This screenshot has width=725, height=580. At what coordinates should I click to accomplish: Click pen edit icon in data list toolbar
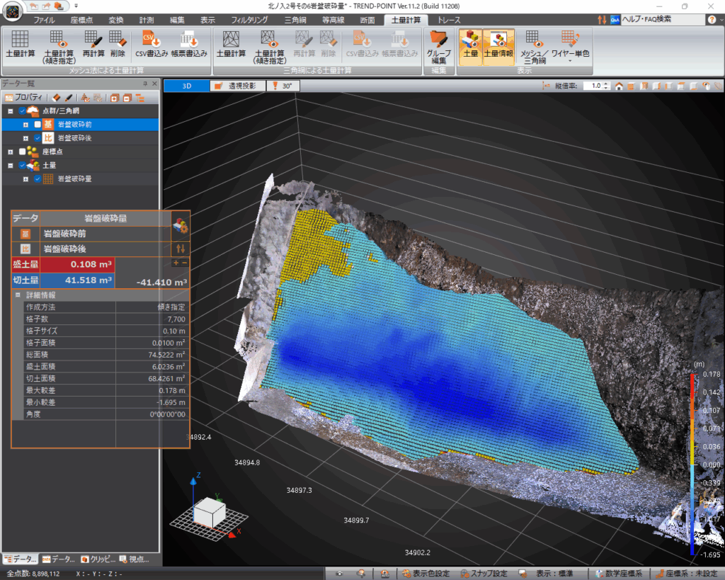click(69, 98)
